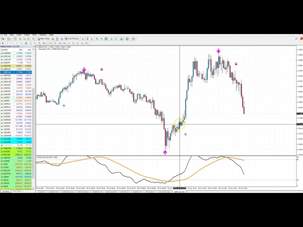Zoom out on the chart
The image size is (303, 227).
point(102,39)
